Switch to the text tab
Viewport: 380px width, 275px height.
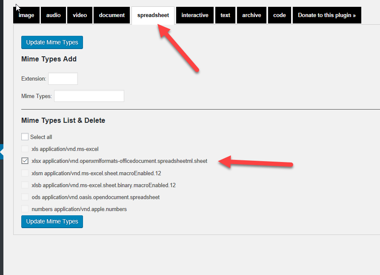[225, 15]
